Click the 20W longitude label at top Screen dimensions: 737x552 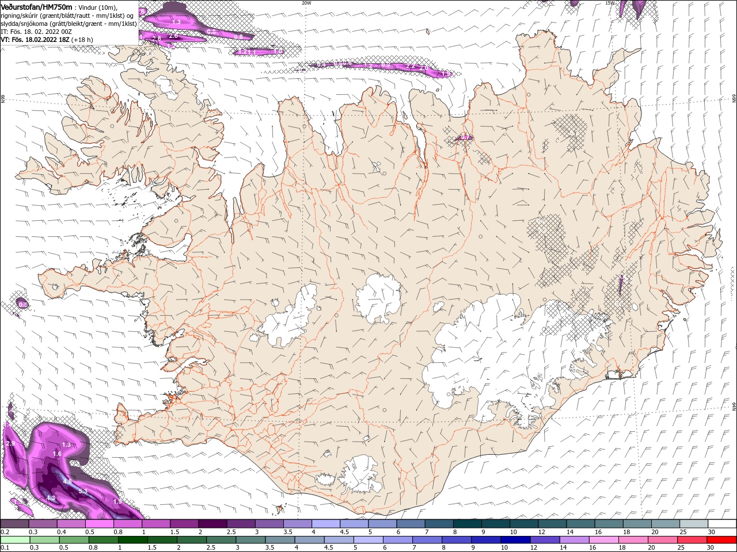click(x=307, y=3)
